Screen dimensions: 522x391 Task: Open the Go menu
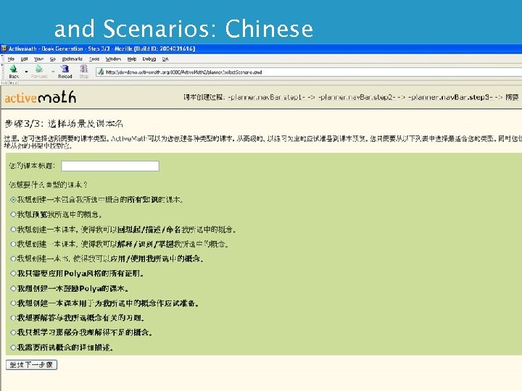click(53, 59)
